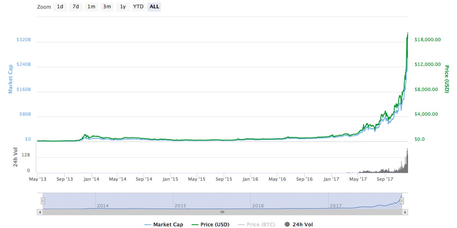Click the May '13 date label

point(38,179)
